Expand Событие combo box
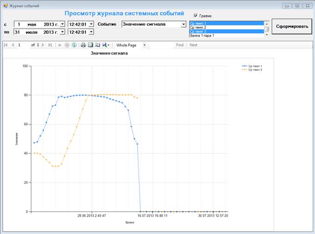 point(183,24)
